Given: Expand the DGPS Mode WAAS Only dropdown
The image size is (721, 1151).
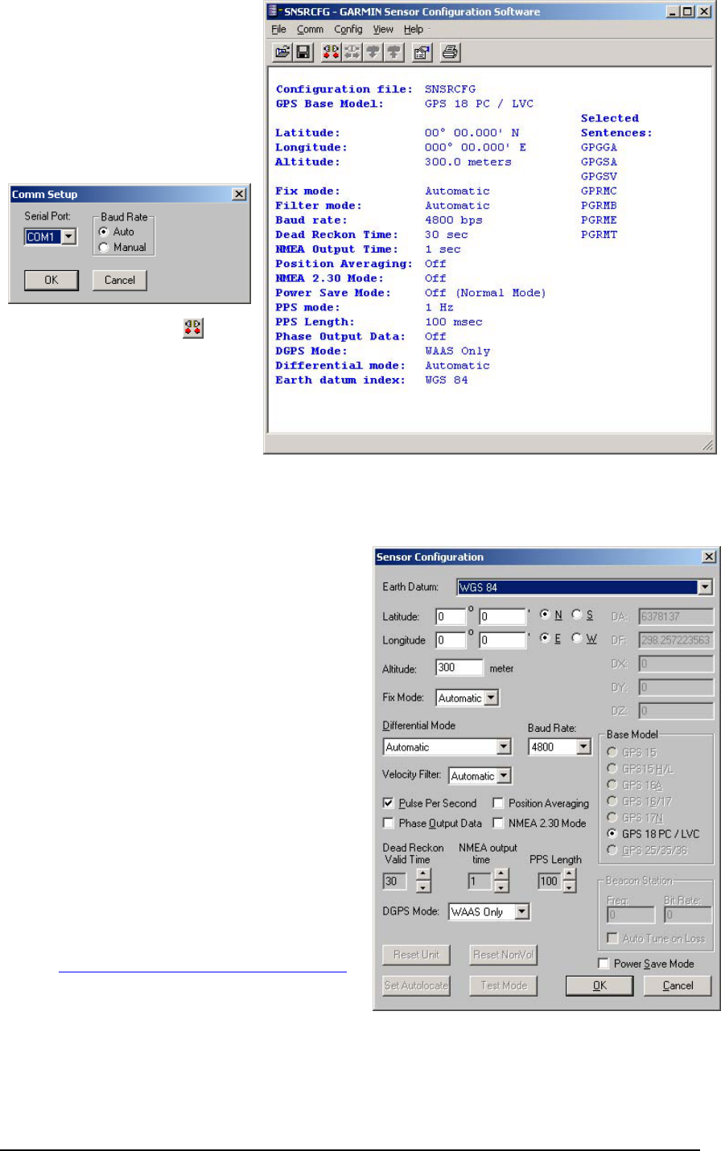Looking at the screenshot, I should pyautogui.click(x=522, y=912).
